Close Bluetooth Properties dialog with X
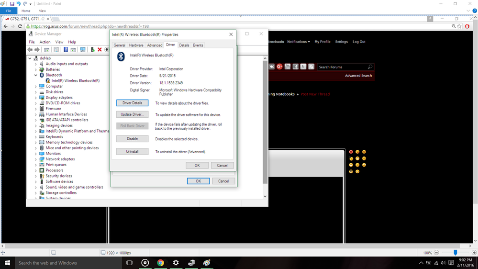Image resolution: width=478 pixels, height=269 pixels. pyautogui.click(x=231, y=34)
